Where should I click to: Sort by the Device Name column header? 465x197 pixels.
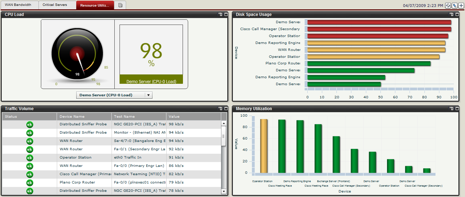tap(84, 117)
